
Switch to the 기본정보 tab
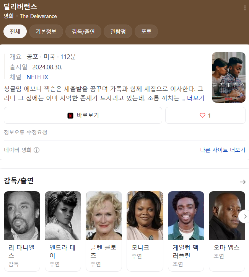(x=46, y=31)
